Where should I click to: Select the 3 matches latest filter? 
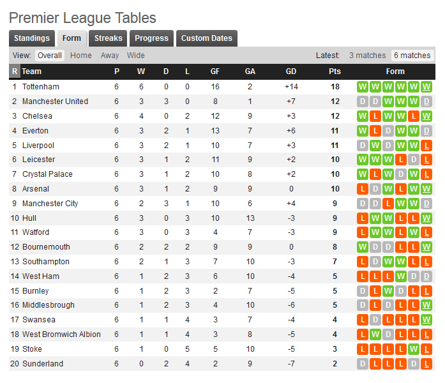click(367, 56)
